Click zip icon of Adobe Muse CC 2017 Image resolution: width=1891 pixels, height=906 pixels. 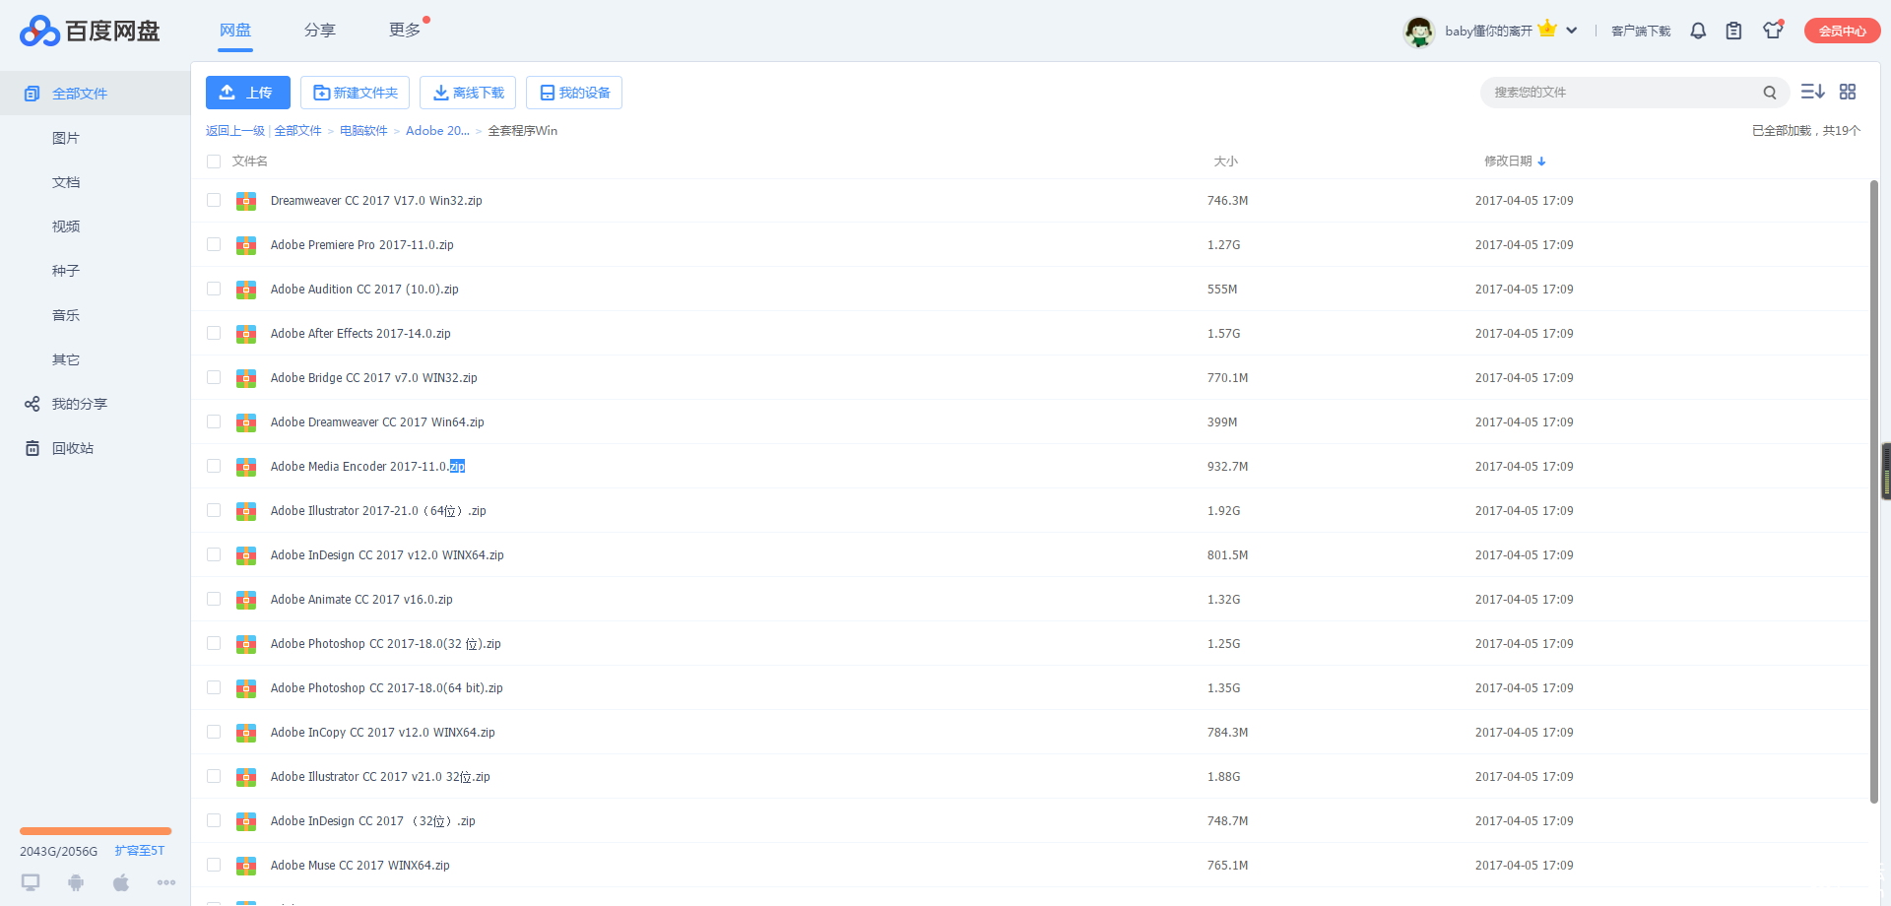[x=246, y=866]
